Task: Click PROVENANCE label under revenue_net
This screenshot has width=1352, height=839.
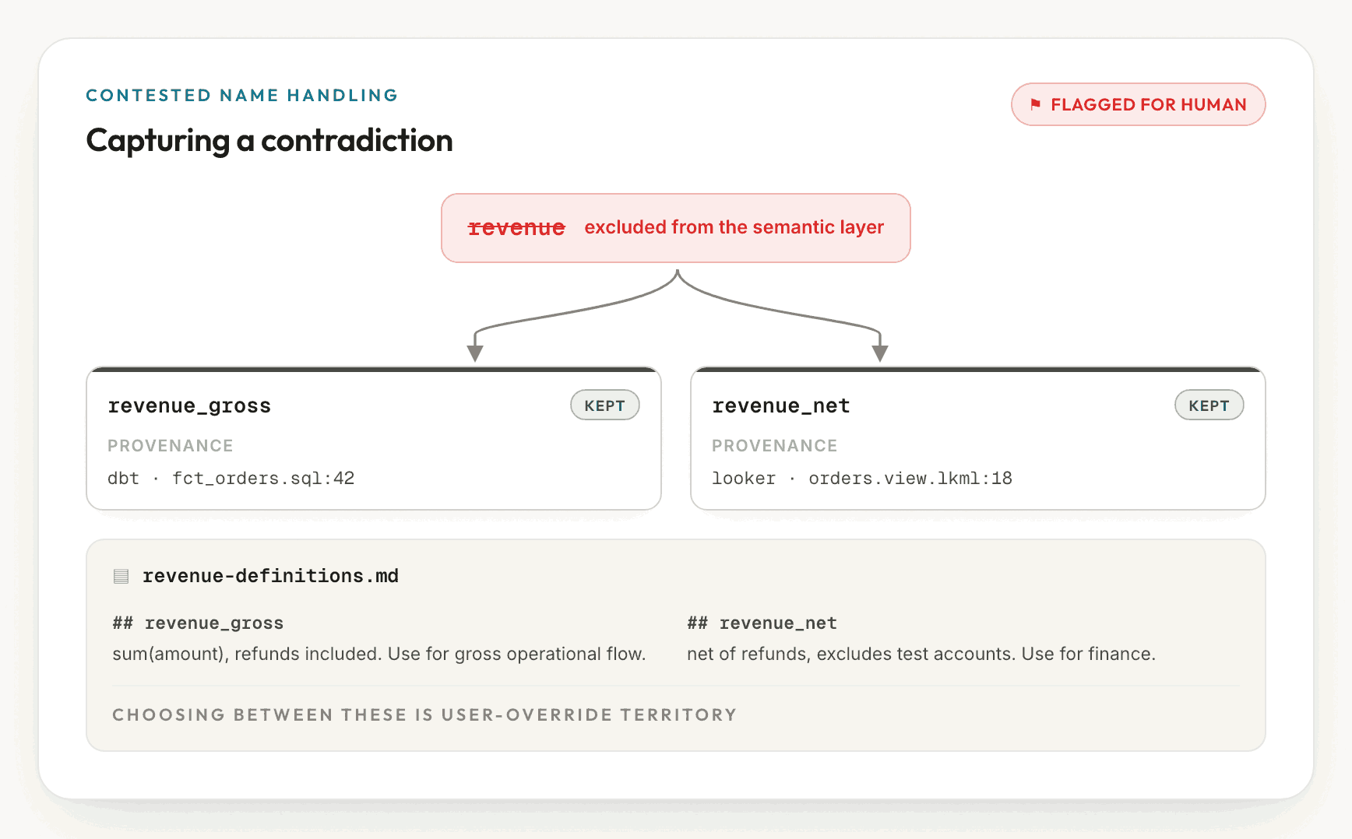Action: pyautogui.click(x=775, y=446)
